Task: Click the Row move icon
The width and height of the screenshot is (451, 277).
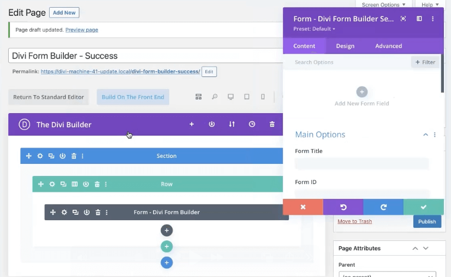Action: pyautogui.click(x=41, y=184)
